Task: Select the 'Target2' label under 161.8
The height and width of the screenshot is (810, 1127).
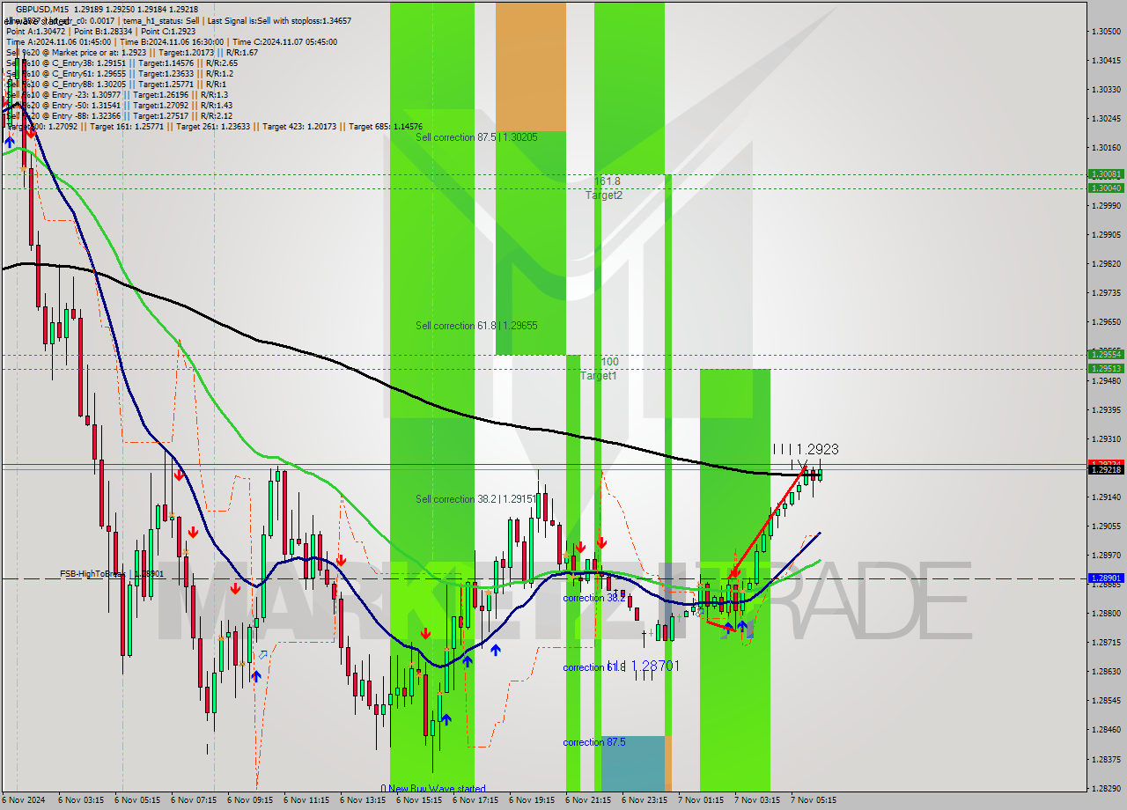Action: [x=604, y=195]
